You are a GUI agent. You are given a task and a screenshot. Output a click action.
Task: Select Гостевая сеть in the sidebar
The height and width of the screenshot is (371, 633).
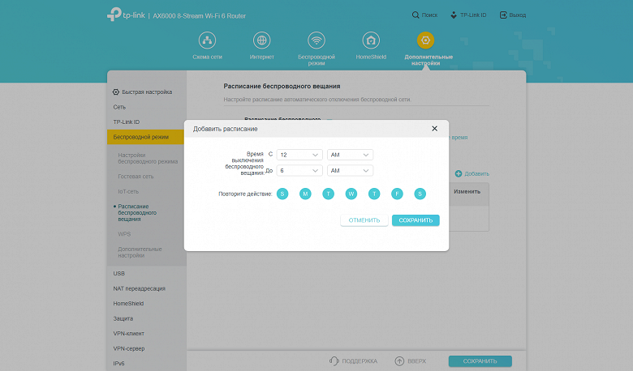point(136,177)
